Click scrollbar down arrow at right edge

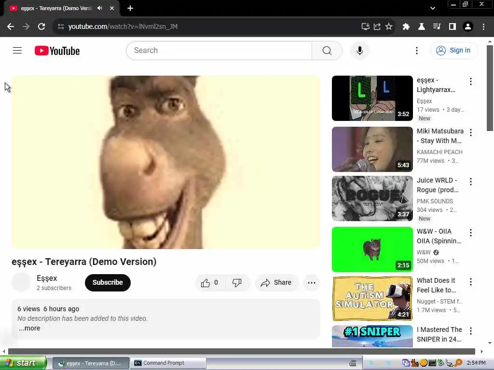click(490, 343)
